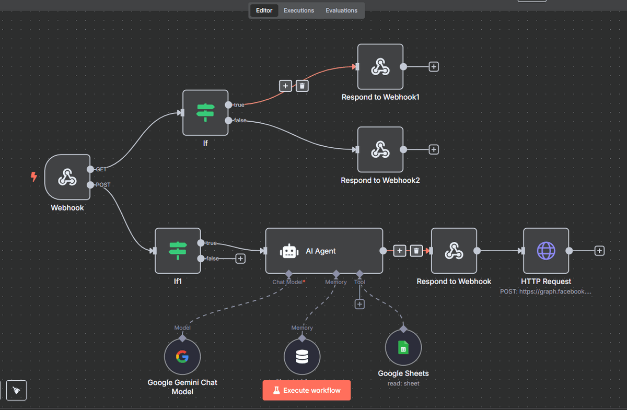627x410 pixels.
Task: Open the HTTP Request node
Action: [x=546, y=251]
